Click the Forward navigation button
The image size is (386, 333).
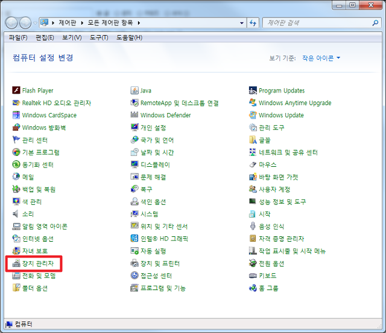point(25,23)
